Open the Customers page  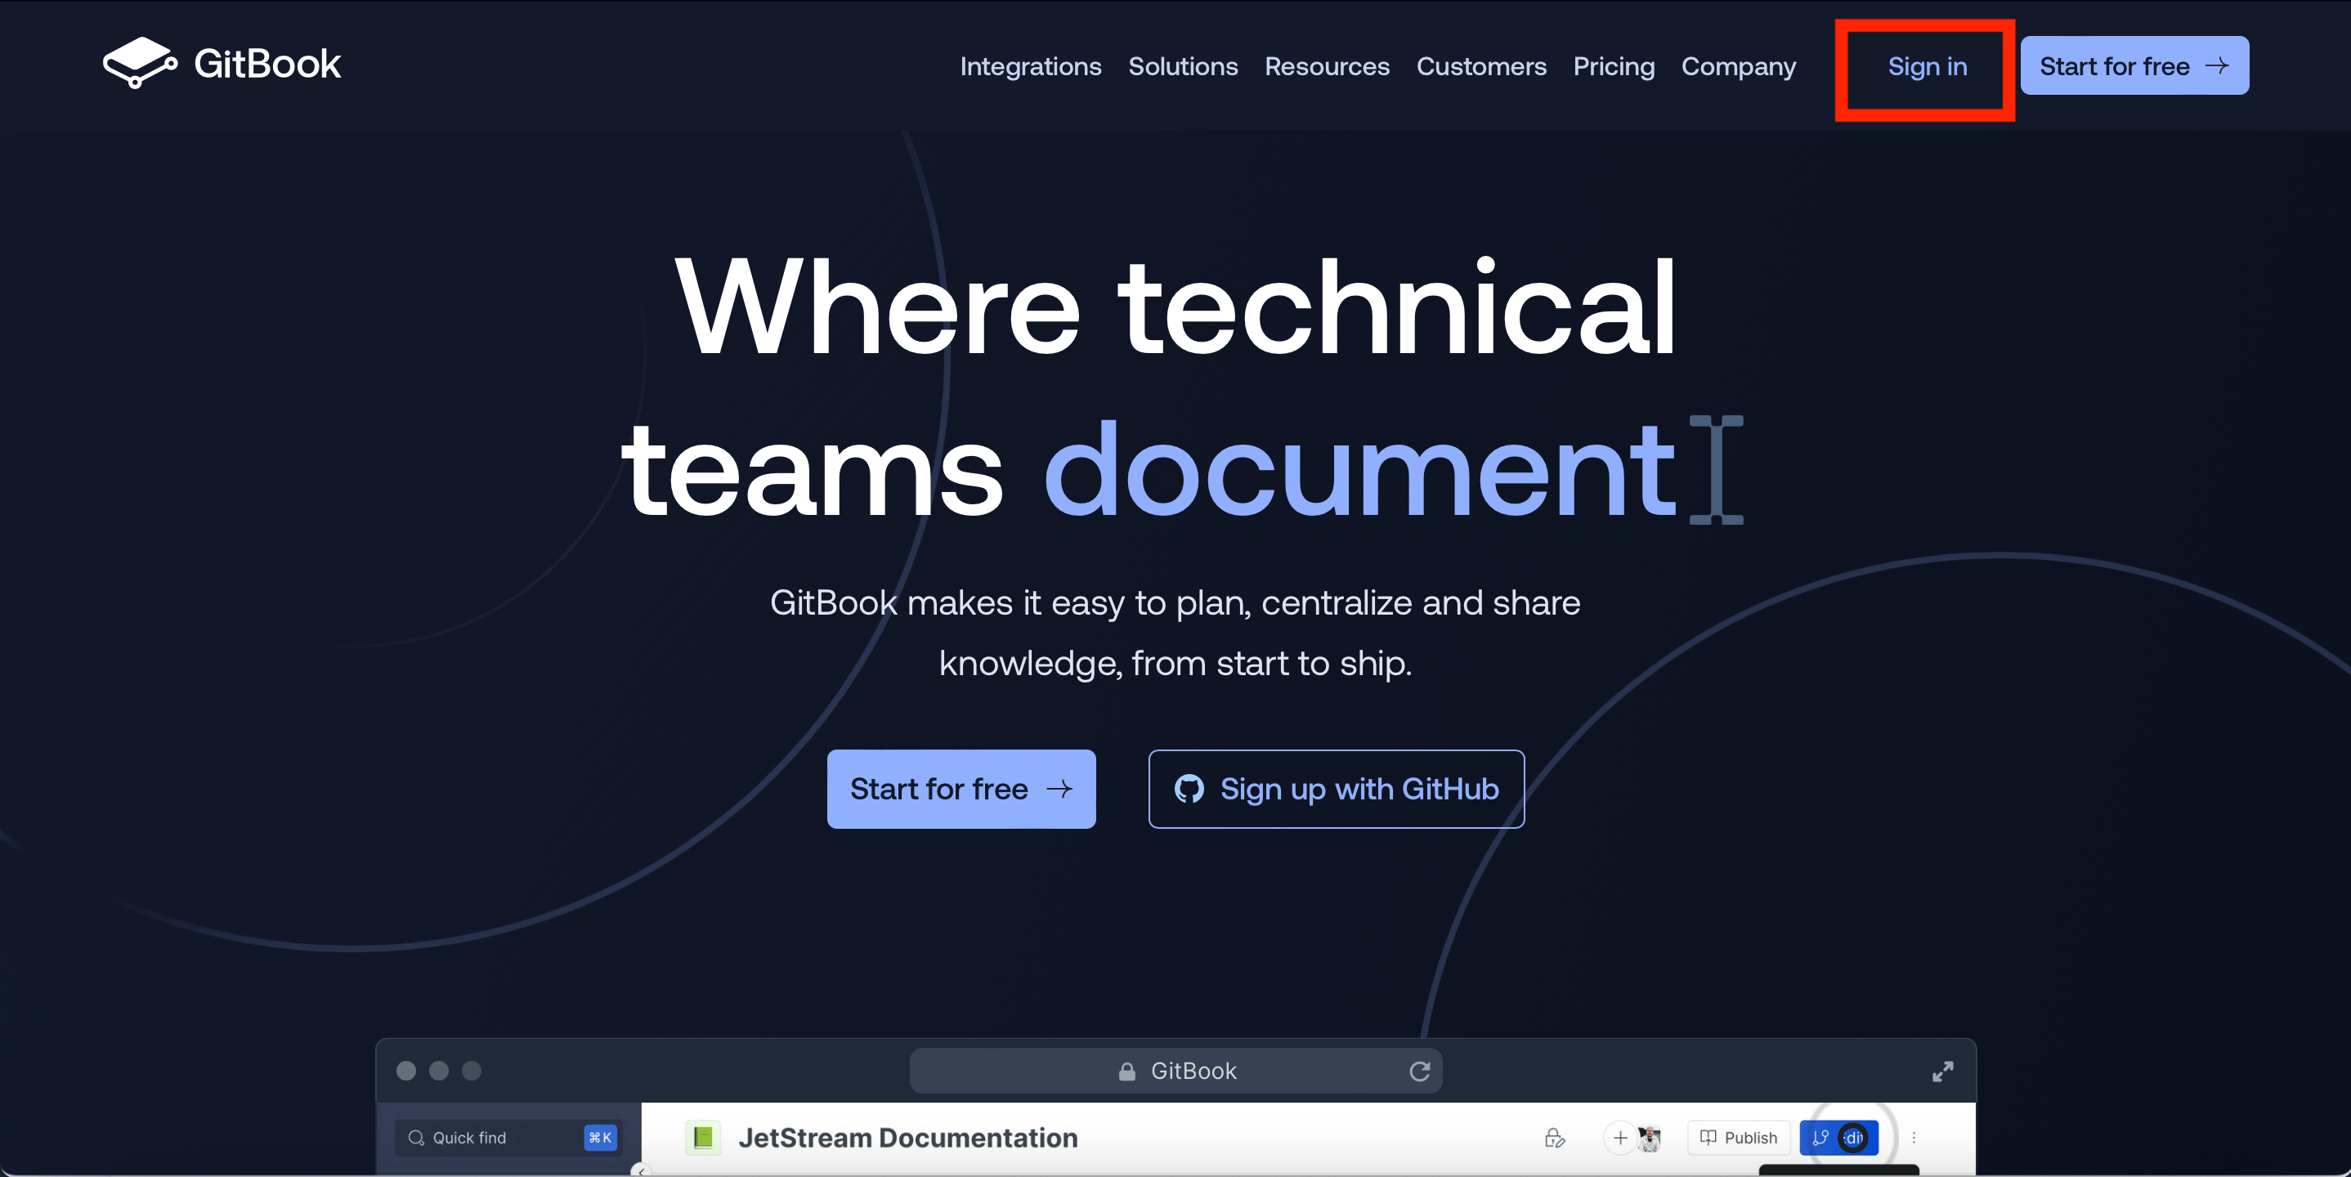click(1480, 65)
